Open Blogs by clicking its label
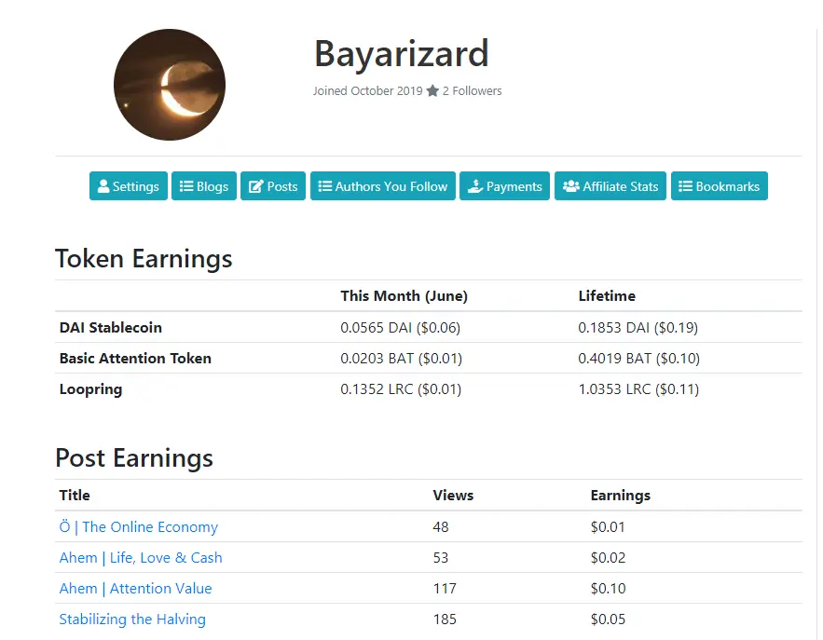 [213, 186]
